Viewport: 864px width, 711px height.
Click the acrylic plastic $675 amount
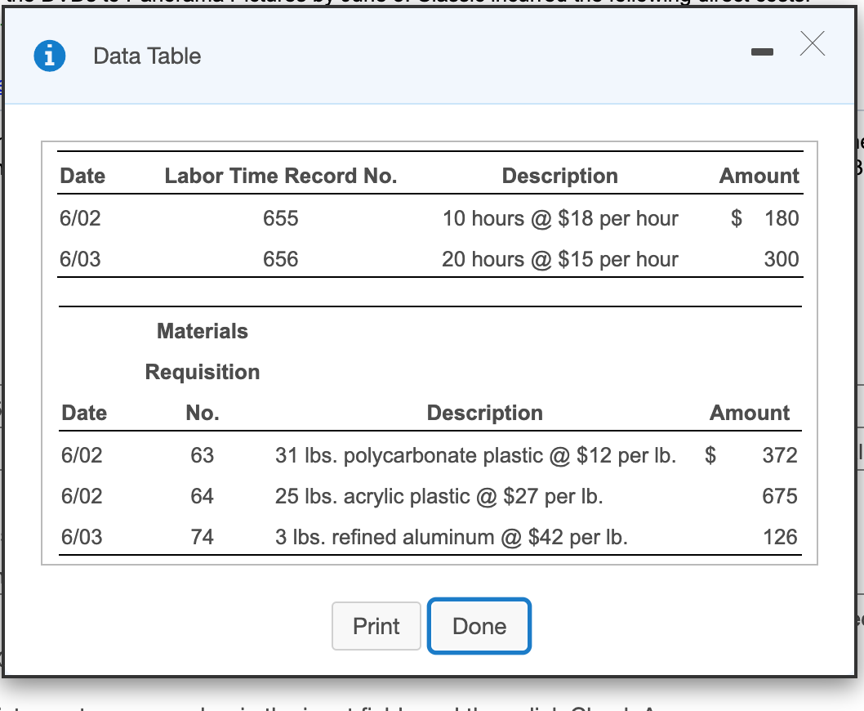pyautogui.click(x=779, y=496)
